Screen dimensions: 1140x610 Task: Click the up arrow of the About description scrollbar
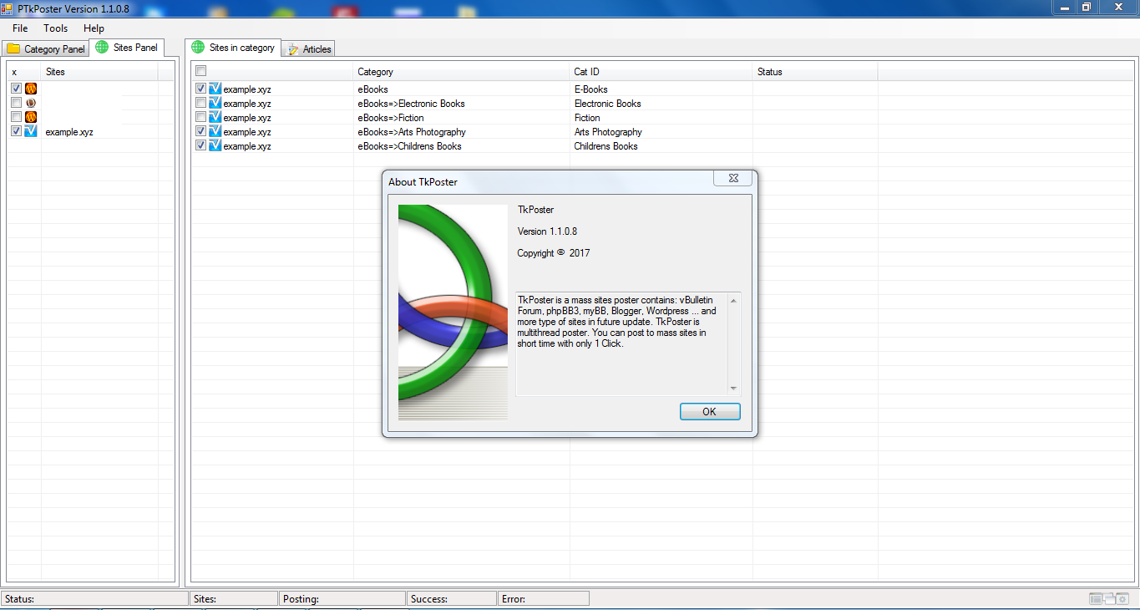click(x=733, y=301)
